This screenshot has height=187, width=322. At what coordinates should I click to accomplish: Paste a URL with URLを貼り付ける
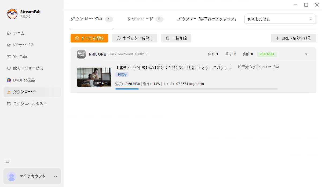(x=293, y=38)
